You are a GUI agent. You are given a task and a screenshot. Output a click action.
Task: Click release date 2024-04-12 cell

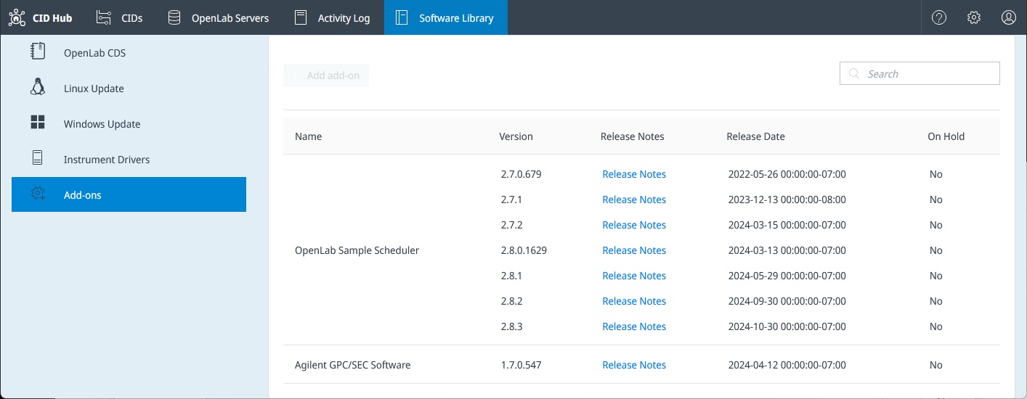(x=787, y=365)
